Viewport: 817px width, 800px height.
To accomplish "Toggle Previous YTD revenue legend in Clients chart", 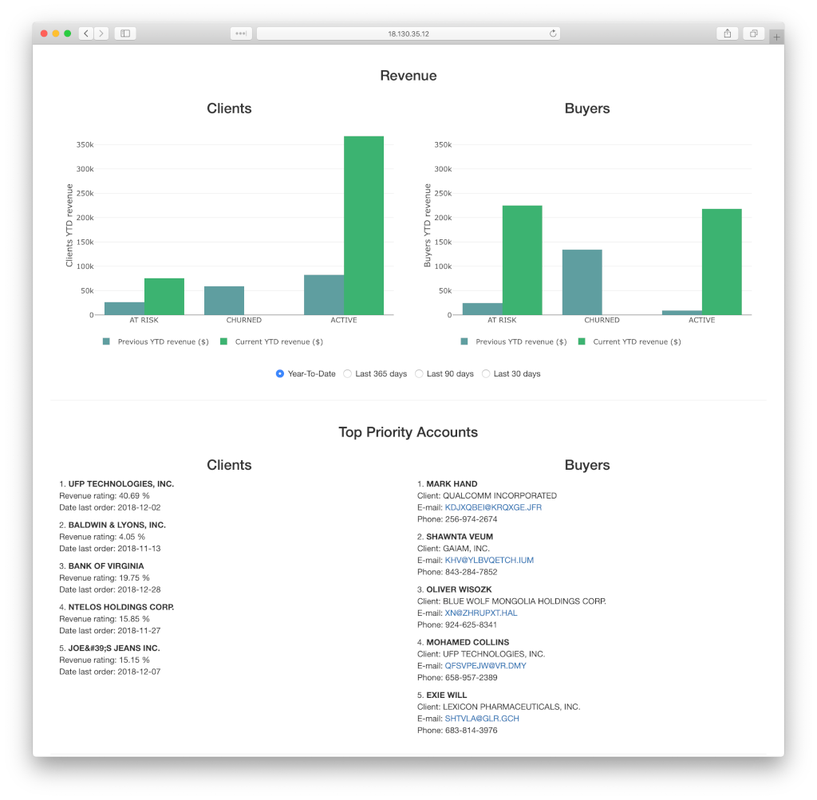I will (156, 341).
